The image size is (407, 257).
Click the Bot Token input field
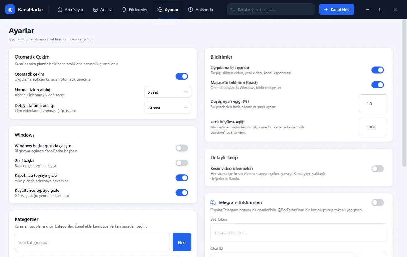point(299,233)
